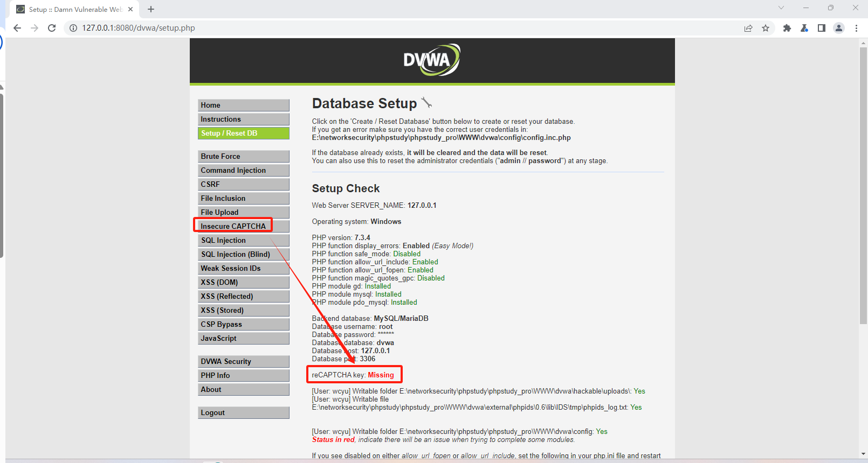868x463 pixels.
Task: Click the scrollbar down arrow
Action: [863, 454]
